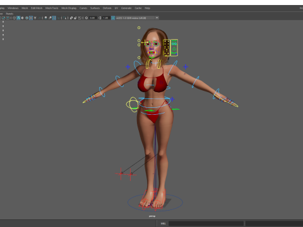Toggle Screen Space Ambient Occlusion icon
Viewport: 303px width, 227px height.
[45, 18]
